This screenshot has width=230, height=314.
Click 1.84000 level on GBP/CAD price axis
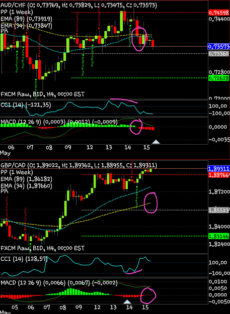(x=219, y=227)
